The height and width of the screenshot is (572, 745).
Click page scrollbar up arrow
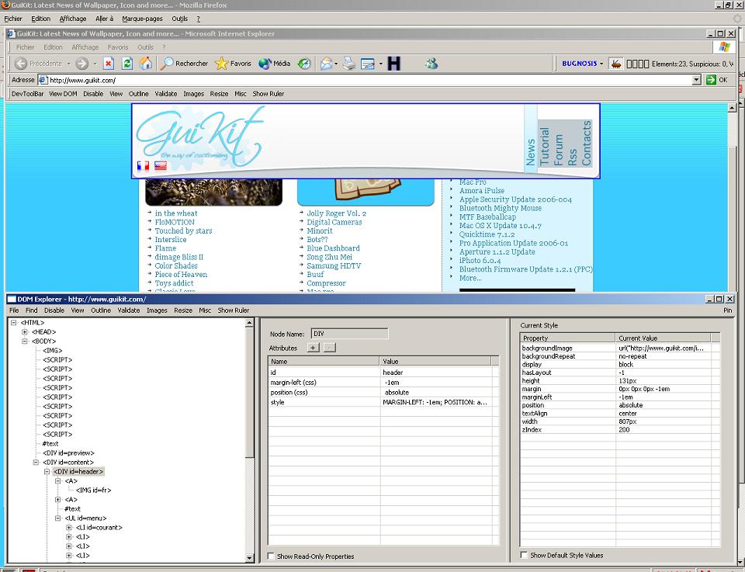(x=732, y=108)
